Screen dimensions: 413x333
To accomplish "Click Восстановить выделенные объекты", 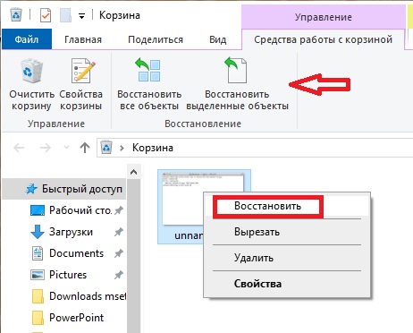I will (237, 85).
